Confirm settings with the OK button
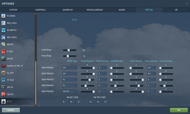 [179, 110]
